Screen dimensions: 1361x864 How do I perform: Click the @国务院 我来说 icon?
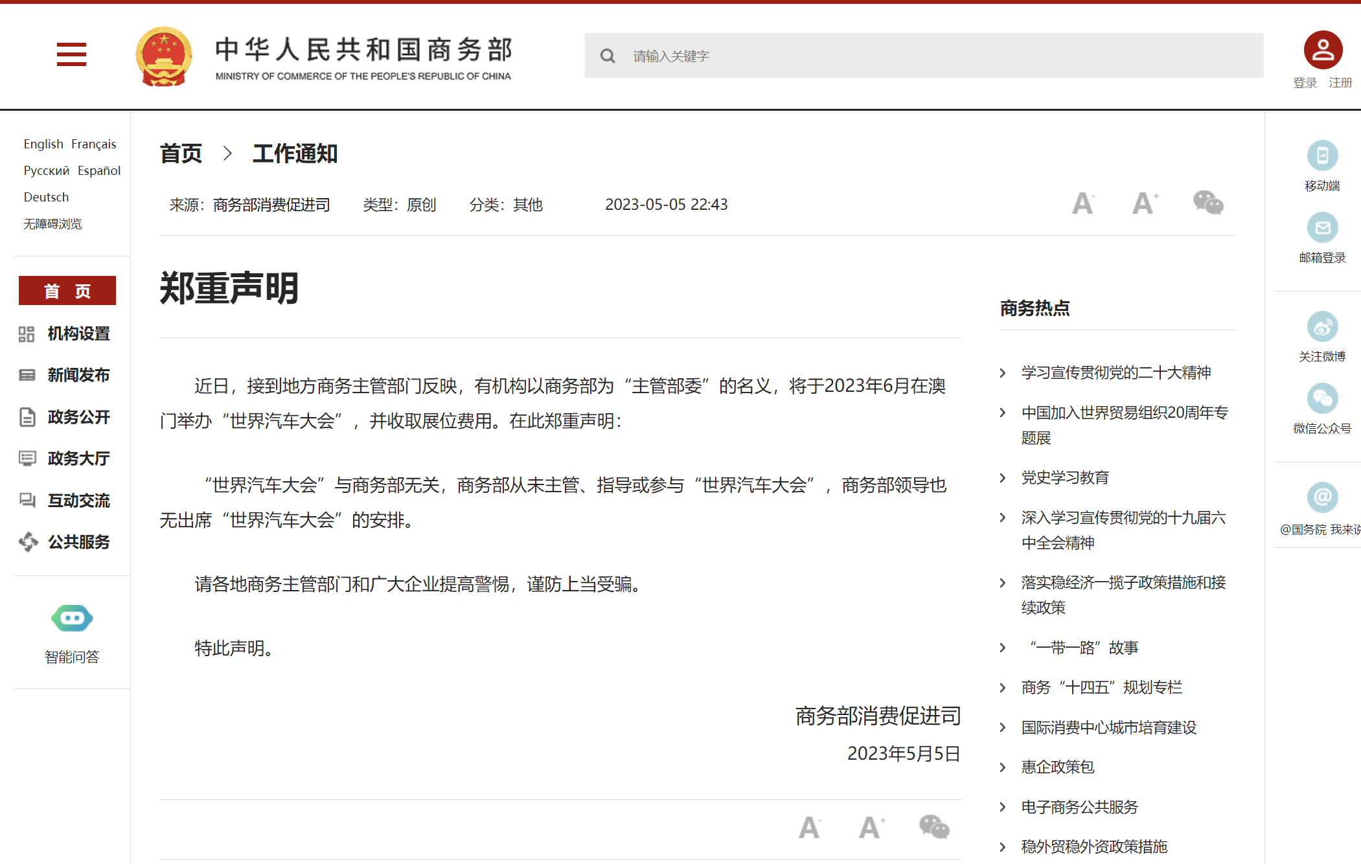tap(1322, 498)
